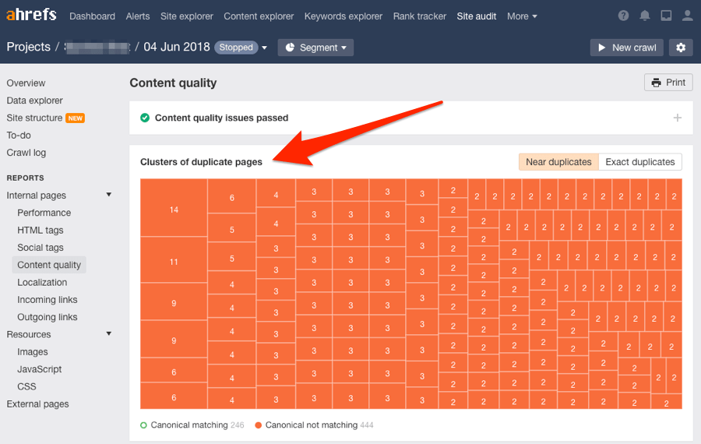Switch to Near duplicates view

[558, 162]
